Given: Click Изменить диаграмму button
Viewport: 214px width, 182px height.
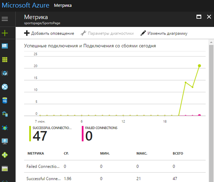Looking at the screenshot, I should (x=164, y=33).
